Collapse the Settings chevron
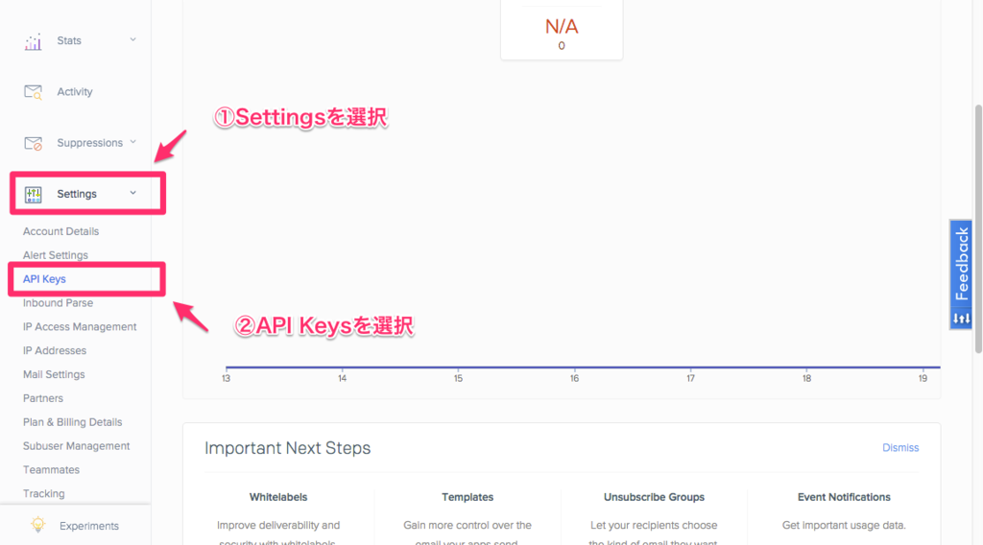 pyautogui.click(x=132, y=193)
